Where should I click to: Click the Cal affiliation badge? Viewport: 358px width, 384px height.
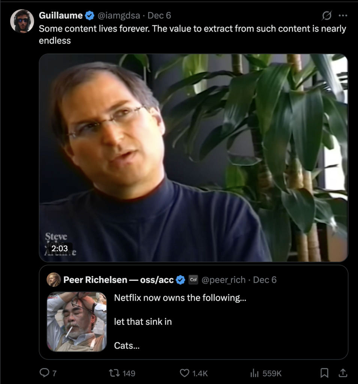click(x=193, y=280)
